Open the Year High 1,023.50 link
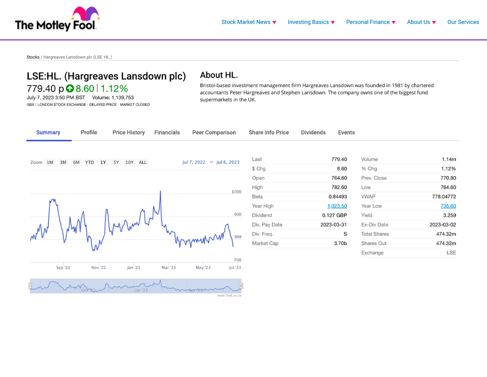487x377 pixels. (337, 206)
